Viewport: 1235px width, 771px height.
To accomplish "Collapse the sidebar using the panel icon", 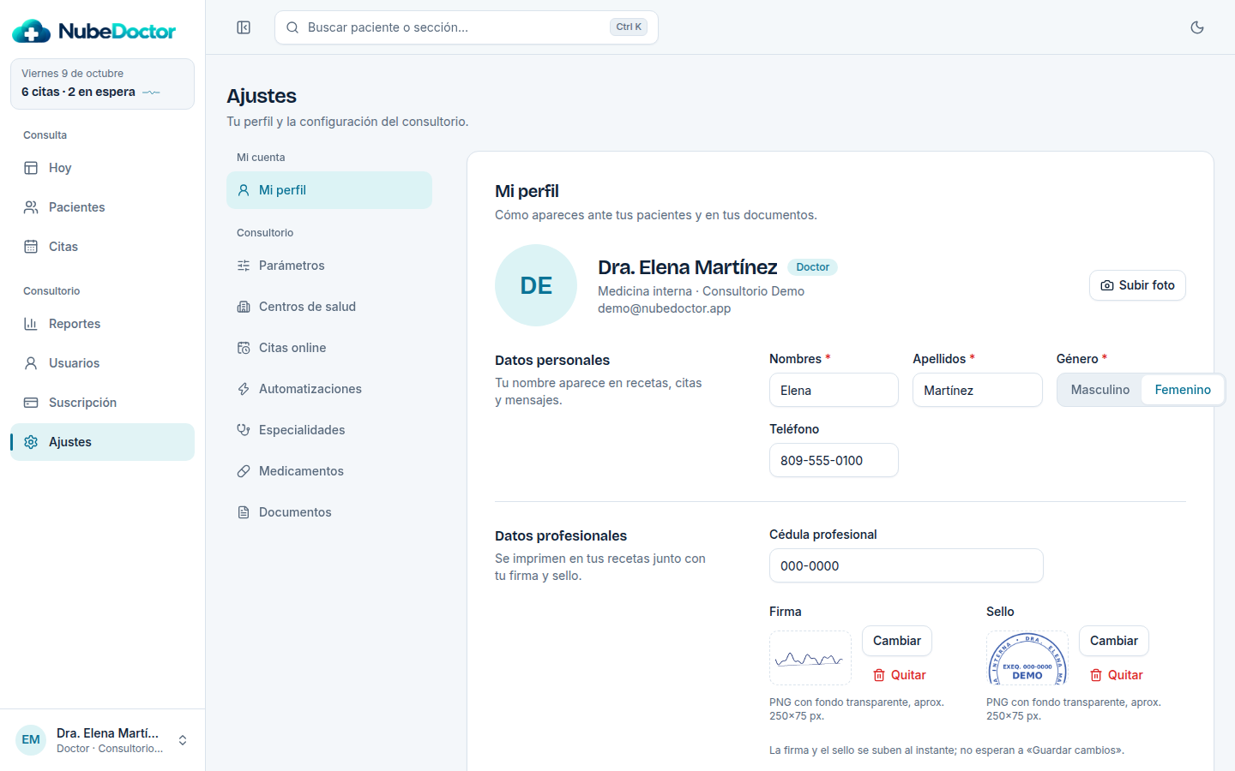I will pos(244,27).
